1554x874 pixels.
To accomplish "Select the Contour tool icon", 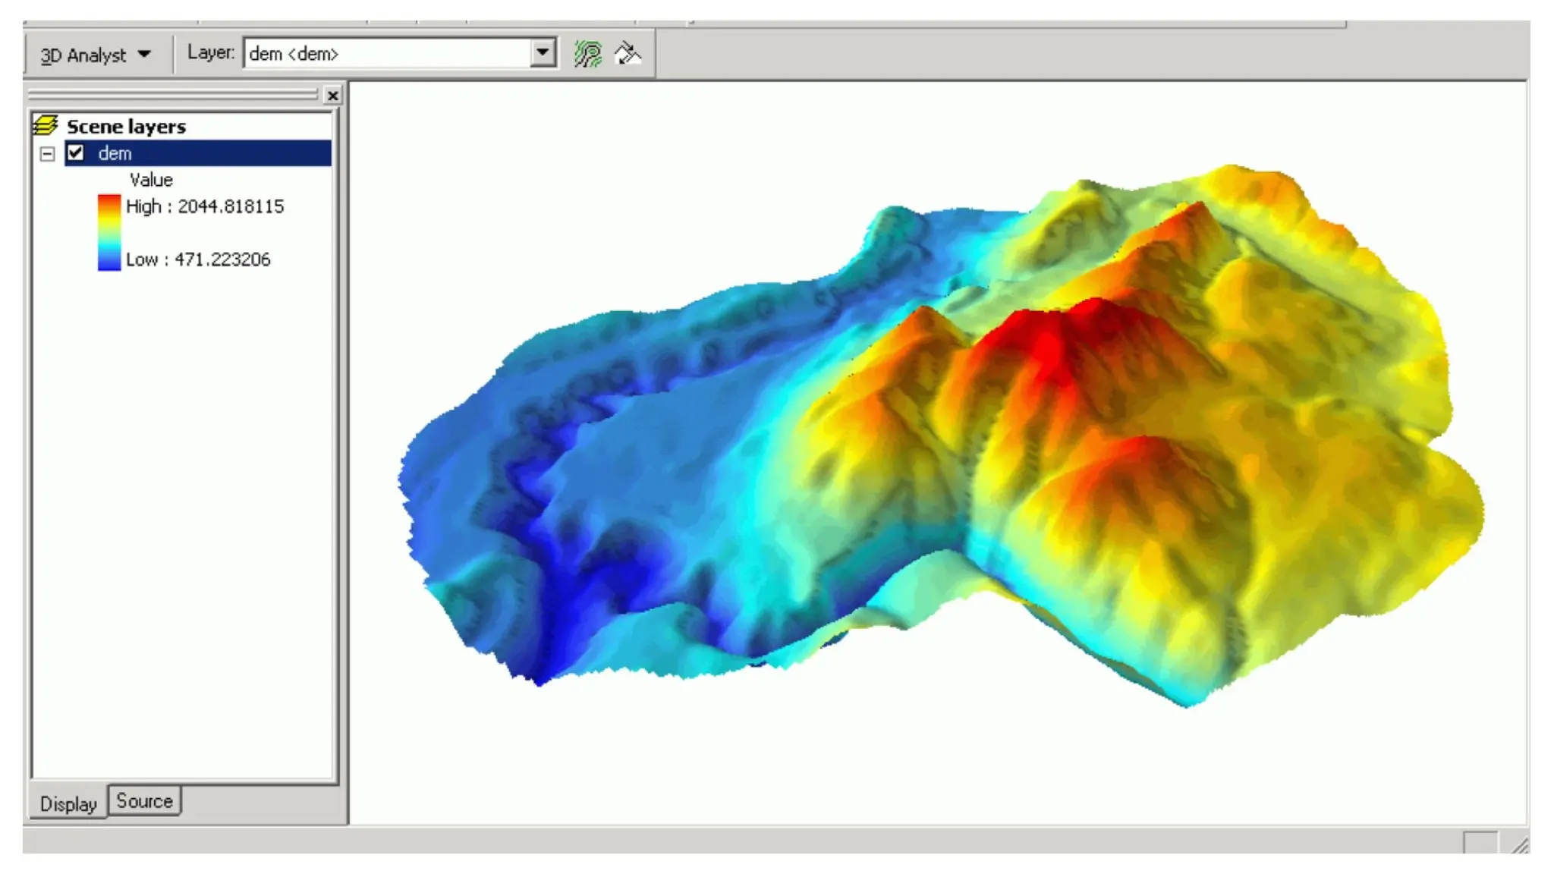I will pos(587,54).
